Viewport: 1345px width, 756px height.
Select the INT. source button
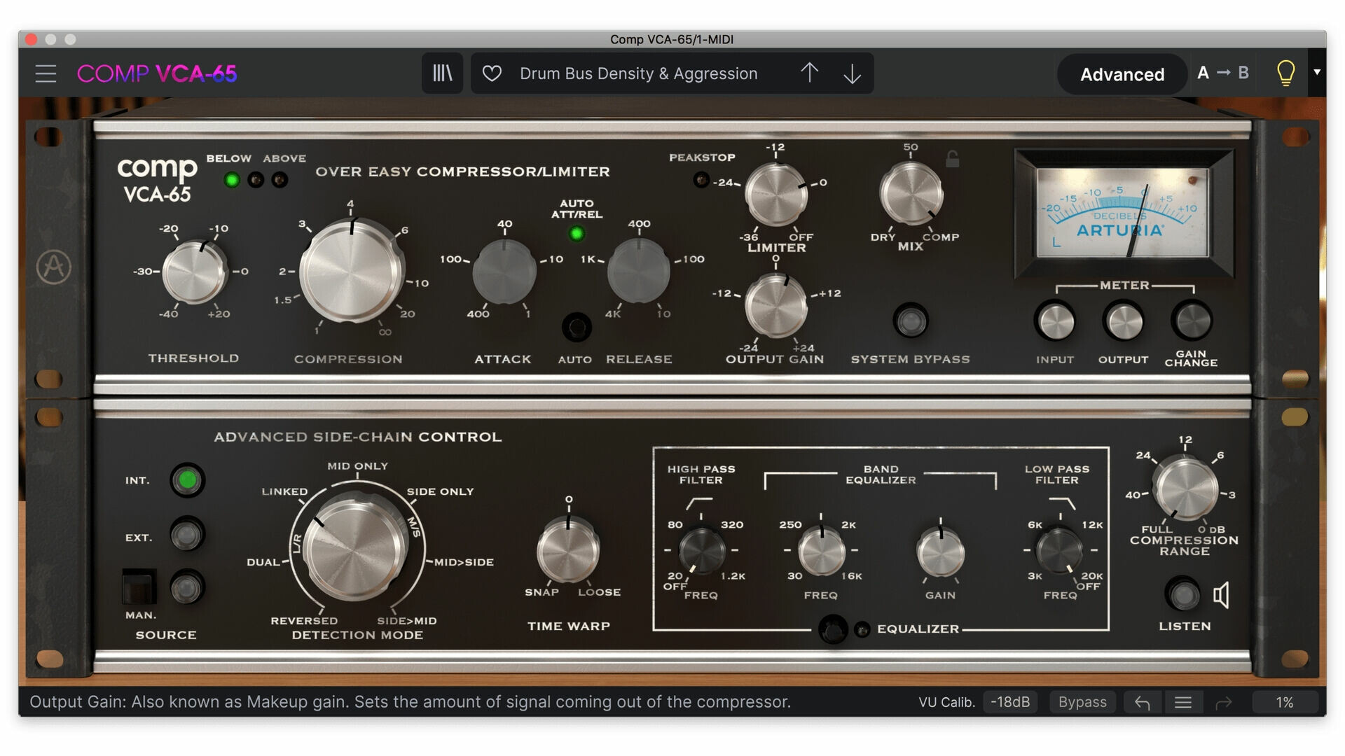187,480
